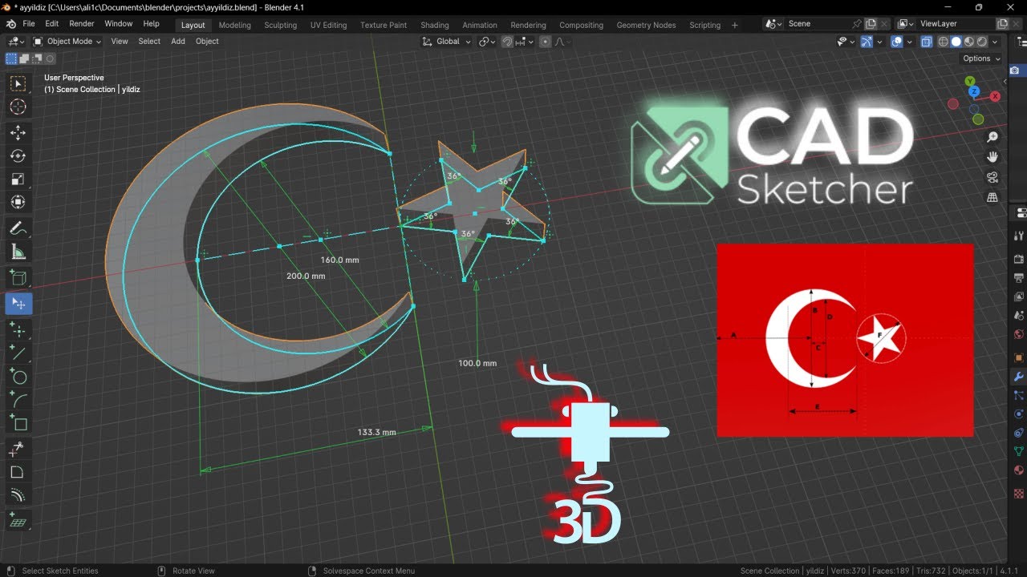Click the pan view hand gizmo
1027x577 pixels.
pos(992,157)
